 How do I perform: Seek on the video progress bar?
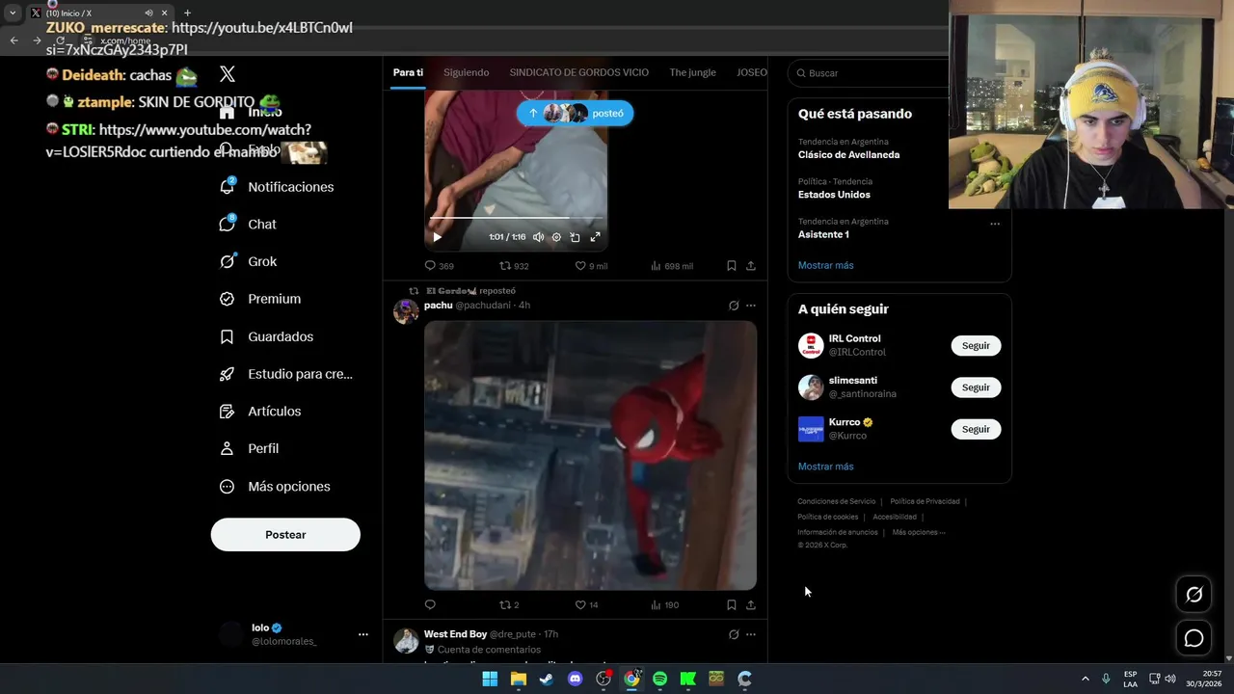click(516, 219)
